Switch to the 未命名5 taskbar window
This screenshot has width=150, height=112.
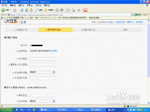tap(81, 110)
